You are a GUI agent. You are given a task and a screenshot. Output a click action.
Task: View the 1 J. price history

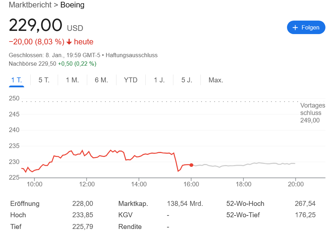[x=159, y=80]
